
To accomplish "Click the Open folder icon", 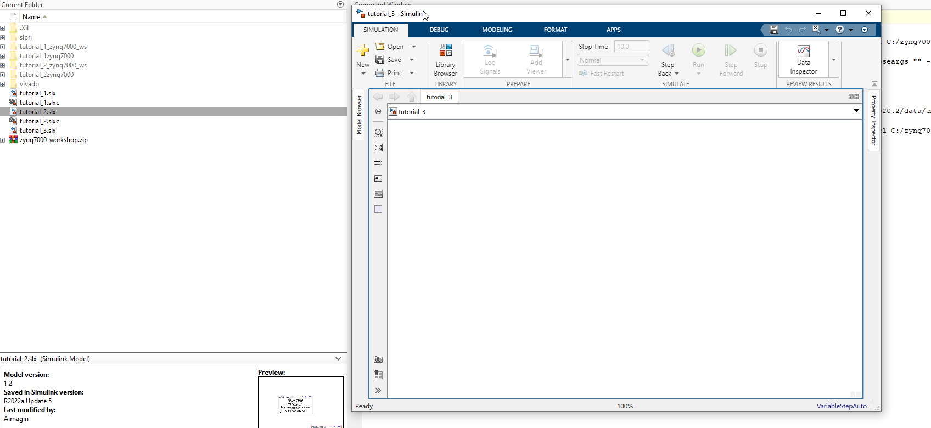I will [x=380, y=47].
